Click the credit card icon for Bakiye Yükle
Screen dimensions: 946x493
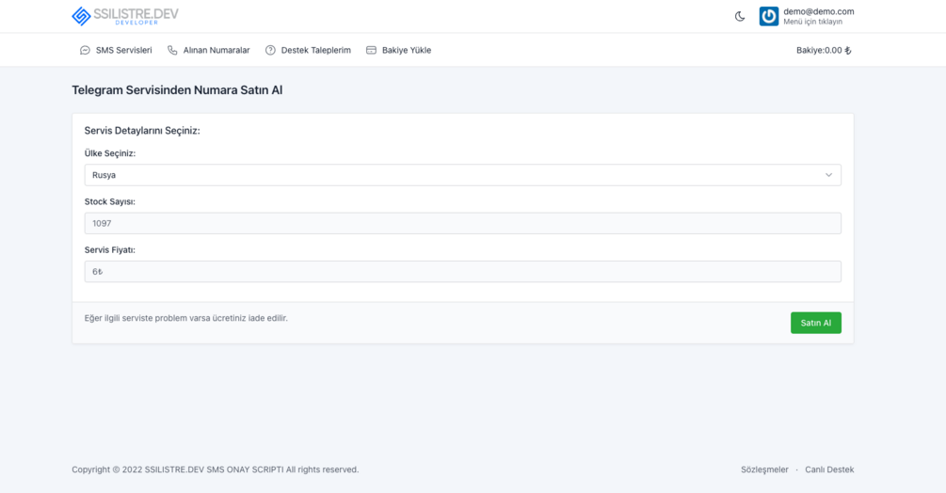coord(371,50)
